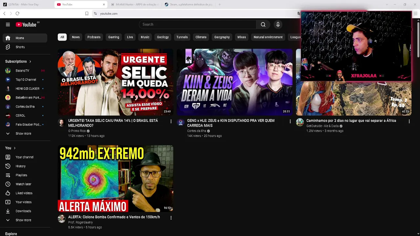This screenshot has width=420, height=236.
Task: Open Bebefinn em Port... subscription
Action: pos(25,98)
